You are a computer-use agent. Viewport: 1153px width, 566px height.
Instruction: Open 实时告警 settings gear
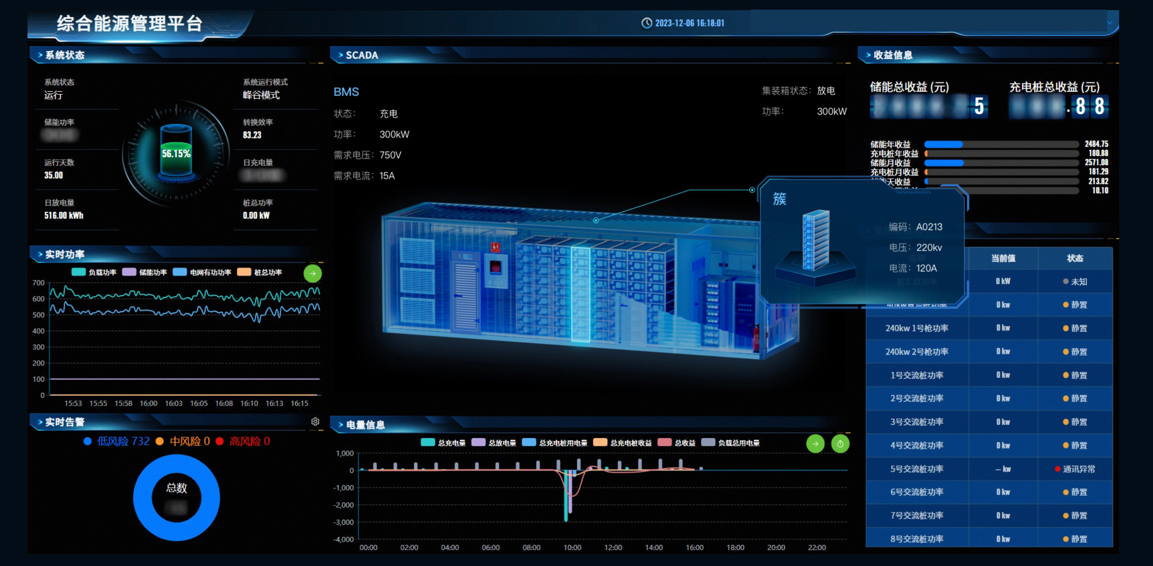(x=315, y=422)
